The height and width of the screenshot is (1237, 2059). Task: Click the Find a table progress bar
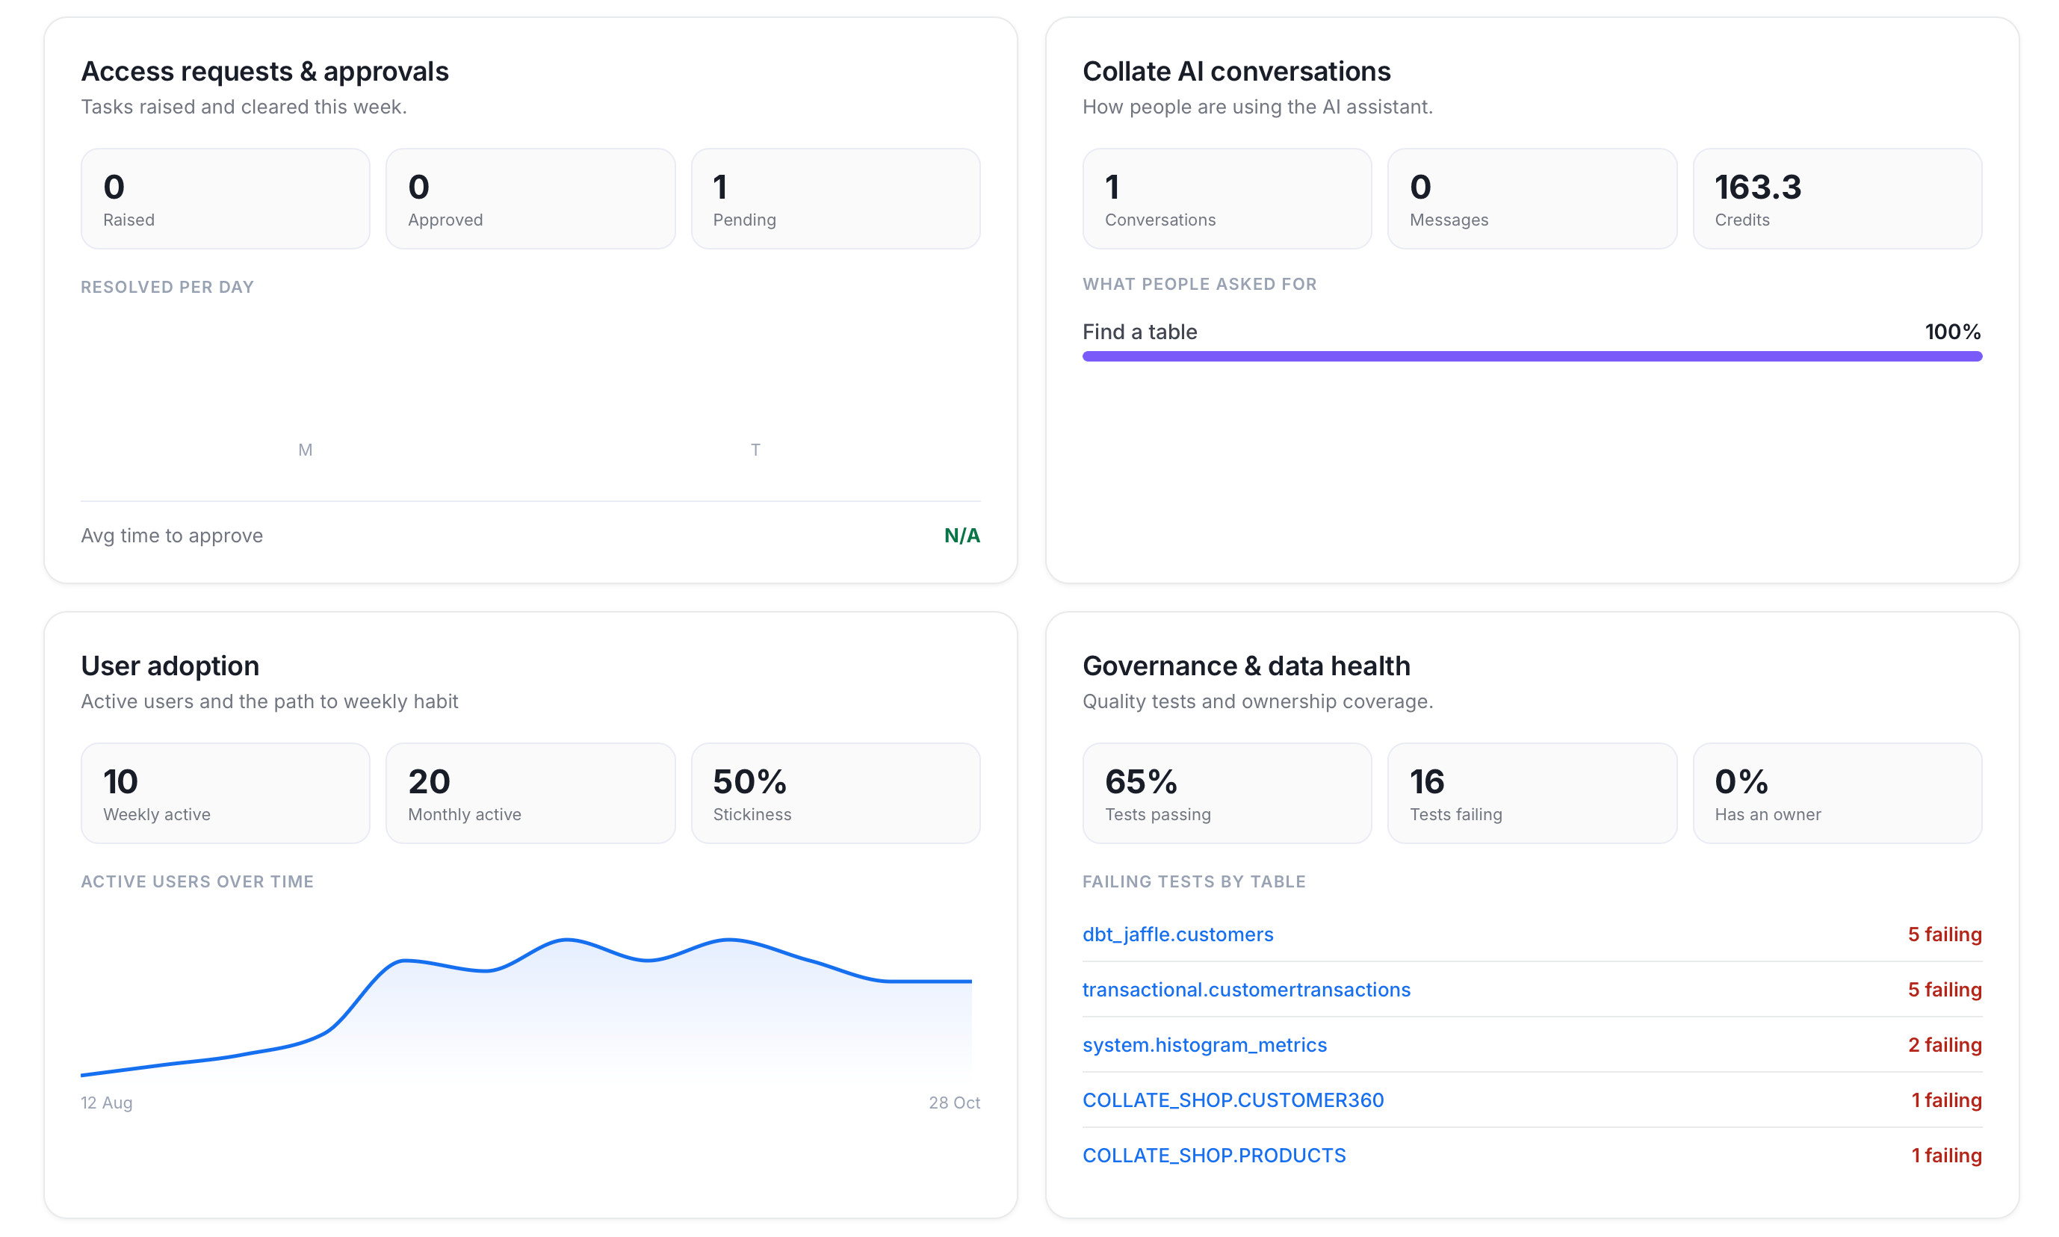(1532, 356)
